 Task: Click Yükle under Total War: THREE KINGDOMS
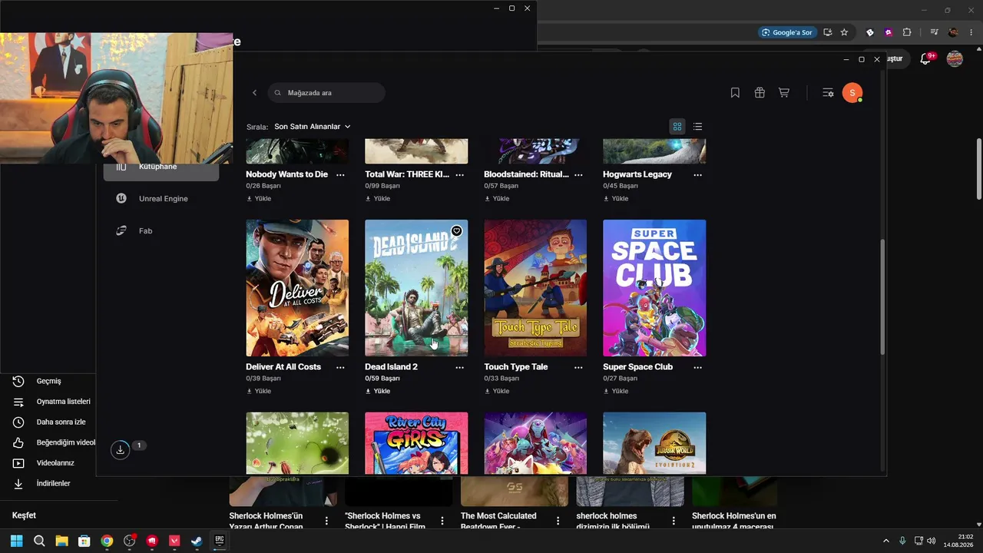pyautogui.click(x=378, y=199)
